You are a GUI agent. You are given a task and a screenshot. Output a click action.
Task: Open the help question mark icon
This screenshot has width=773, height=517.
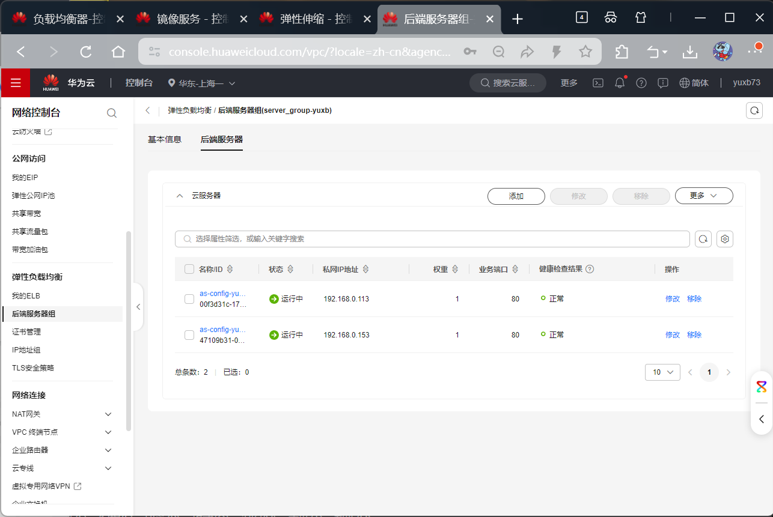click(641, 83)
